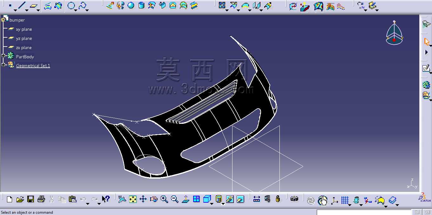
Task: Click the Measure Between icon
Action: pyautogui.click(x=257, y=199)
